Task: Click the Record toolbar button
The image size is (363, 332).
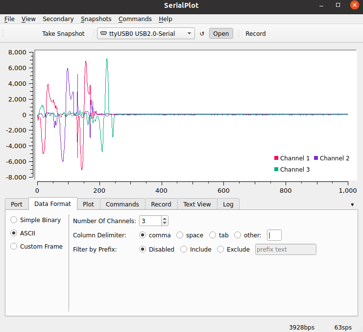Action: point(256,34)
